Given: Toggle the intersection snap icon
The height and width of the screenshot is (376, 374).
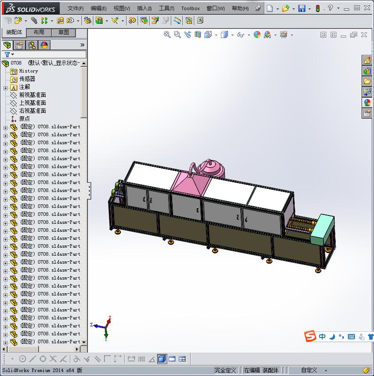Looking at the screenshot, I should (53, 359).
